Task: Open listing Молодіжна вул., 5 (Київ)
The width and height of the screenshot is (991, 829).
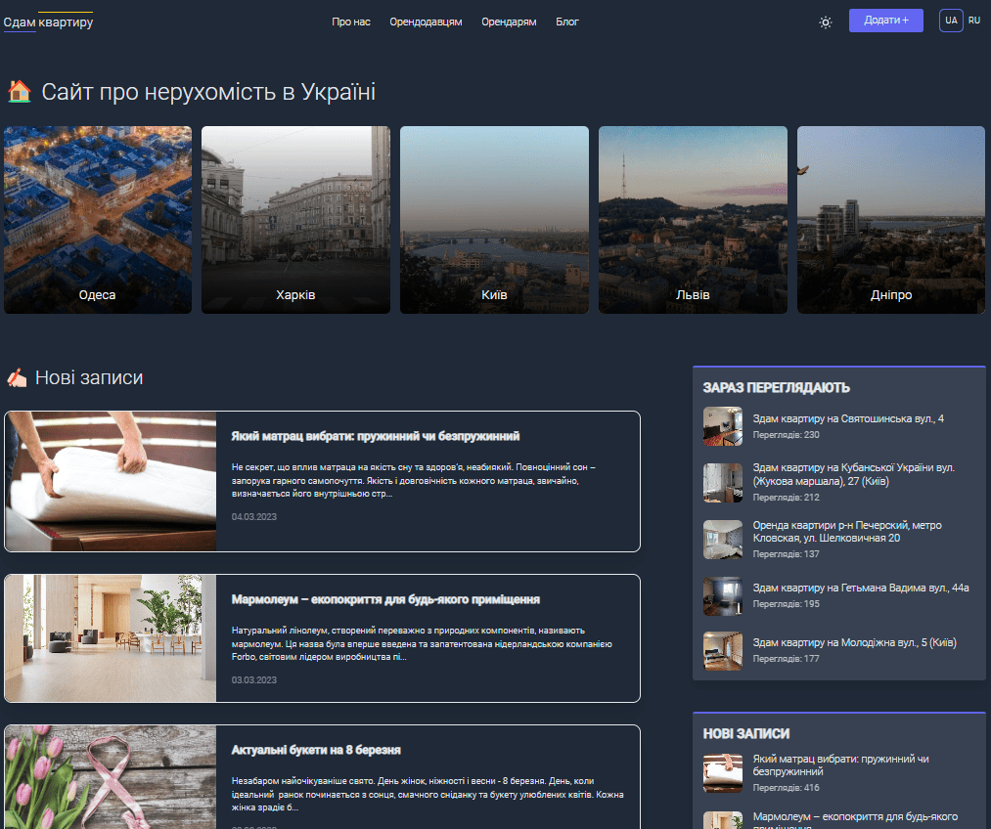Action: (854, 642)
